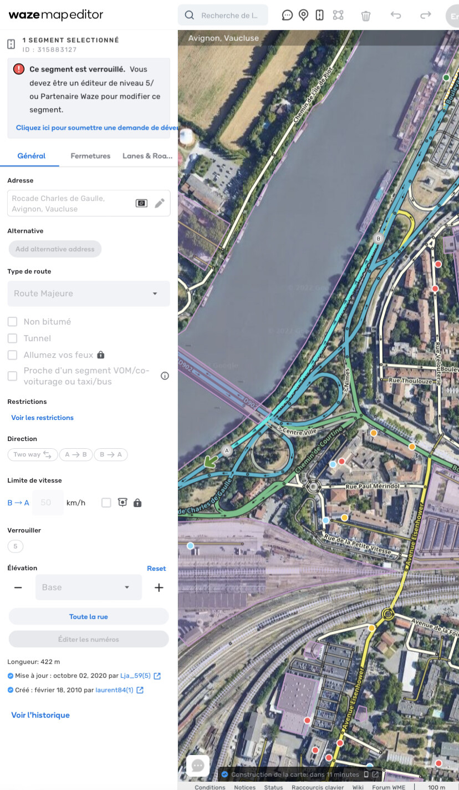Increase elevation with the plus button
Viewport: 459px width, 790px height.
click(159, 588)
